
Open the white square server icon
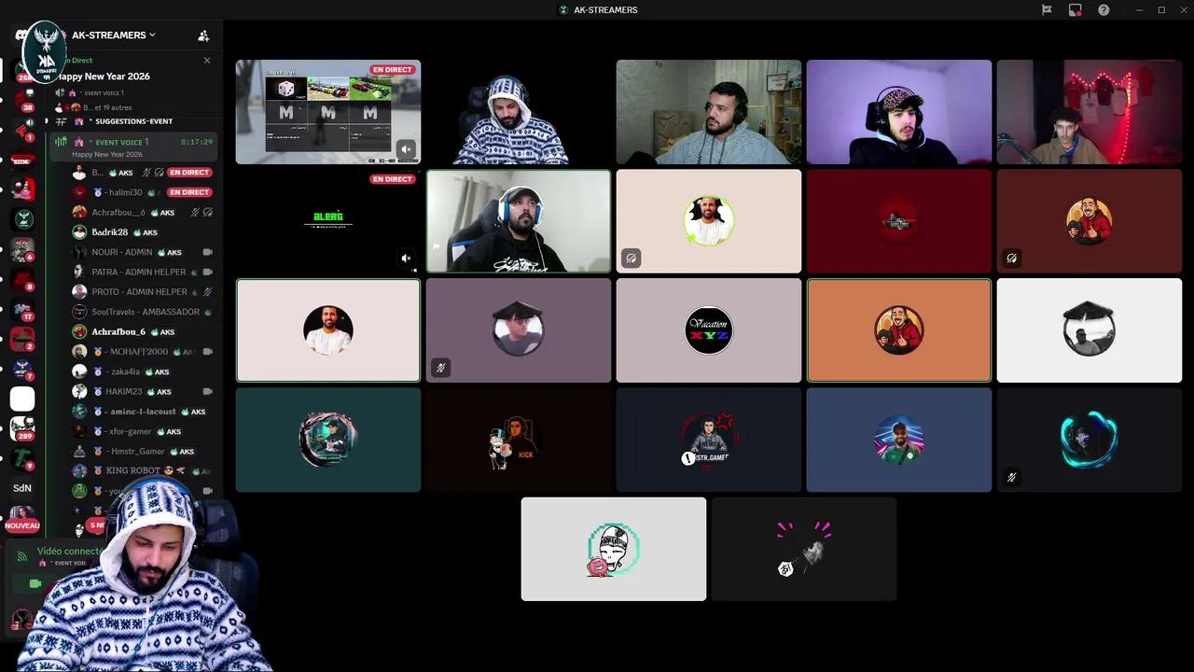[x=22, y=399]
